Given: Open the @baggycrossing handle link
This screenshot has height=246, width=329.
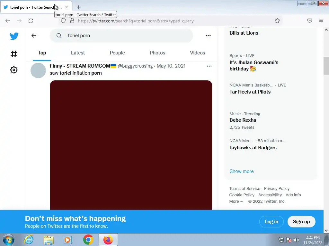Looking at the screenshot, I should pos(135,66).
